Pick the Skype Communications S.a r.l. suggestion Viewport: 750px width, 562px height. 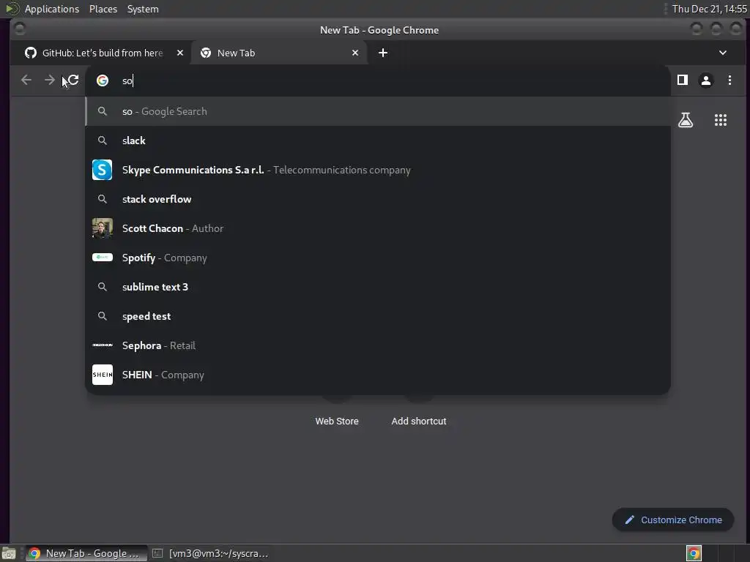tap(378, 170)
